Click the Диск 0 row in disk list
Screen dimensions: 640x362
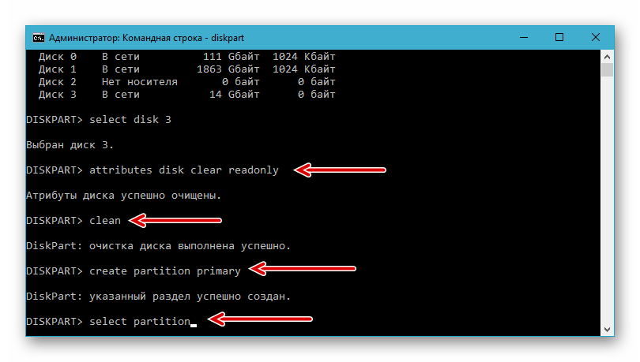pos(187,57)
